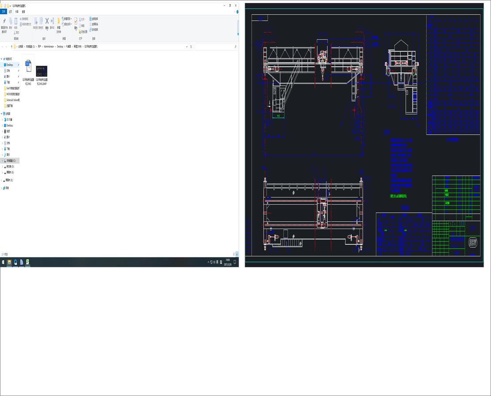
Task: Open the 文件 menu
Action: click(3, 11)
